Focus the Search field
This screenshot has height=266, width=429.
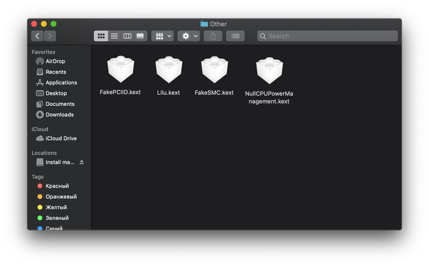point(327,36)
